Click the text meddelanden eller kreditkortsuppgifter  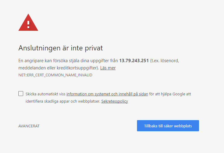(58, 68)
